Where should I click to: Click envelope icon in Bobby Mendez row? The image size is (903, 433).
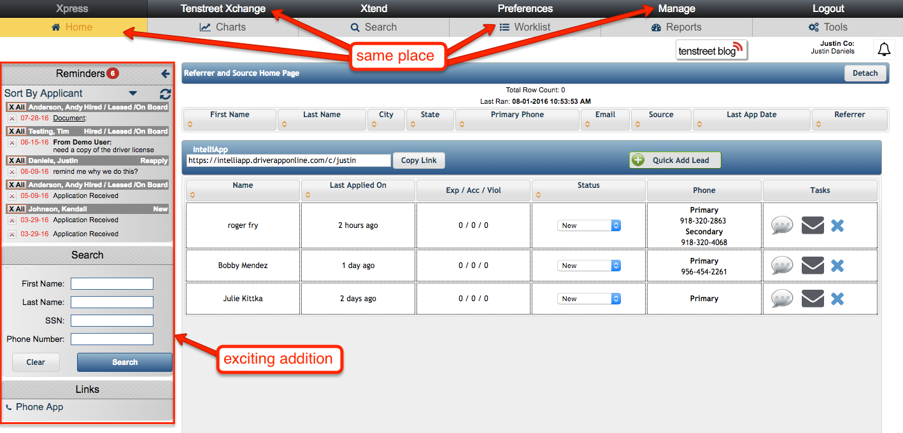[813, 266]
